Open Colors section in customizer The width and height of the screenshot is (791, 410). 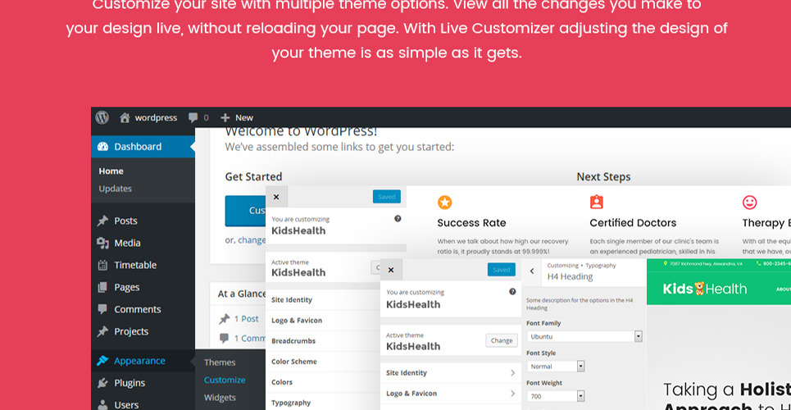point(323,382)
